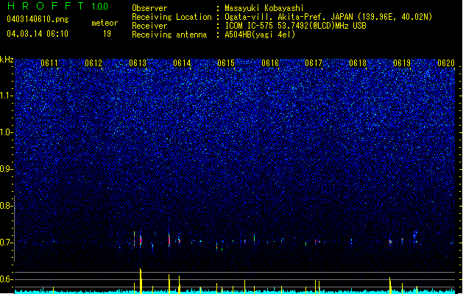
Task: Click the HROFFT 1.0.0 title text
Action: pyautogui.click(x=58, y=6)
